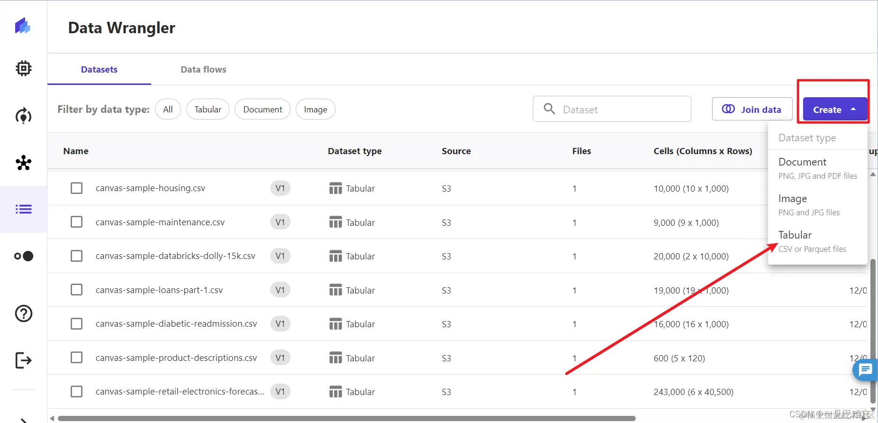Click the table icon for canvas-sample-loans-part-1.csv
The image size is (878, 423).
[x=336, y=290]
